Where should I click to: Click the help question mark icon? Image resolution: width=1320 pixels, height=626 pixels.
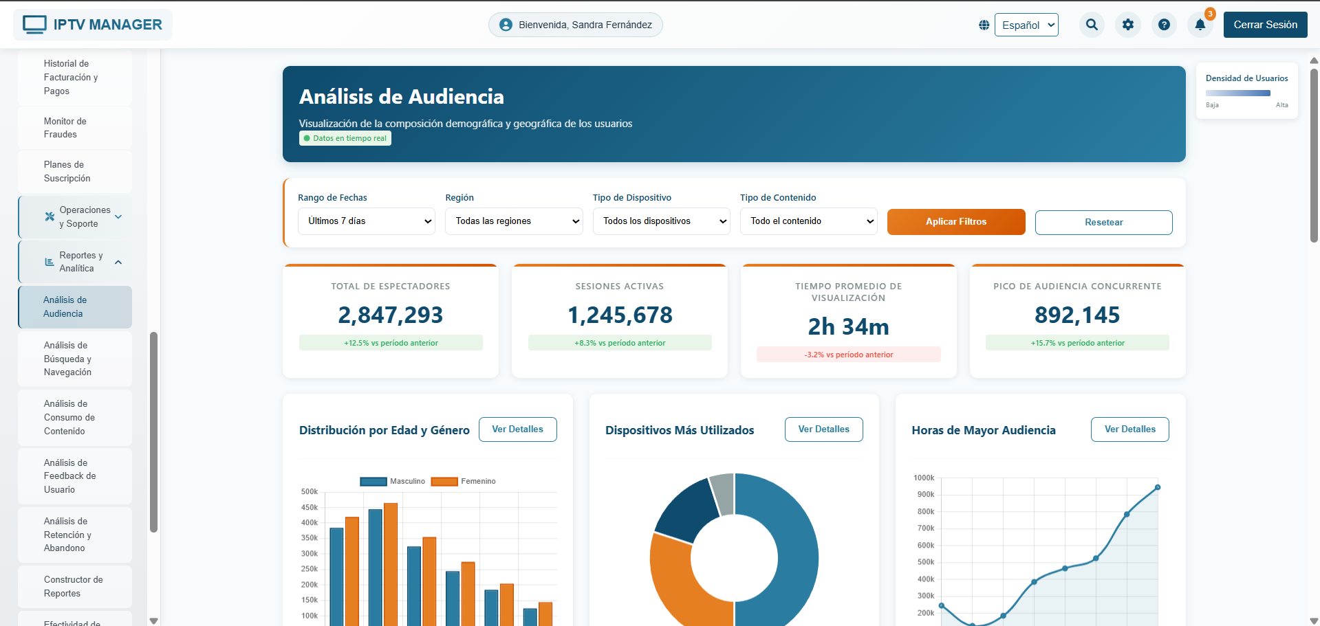click(1165, 24)
